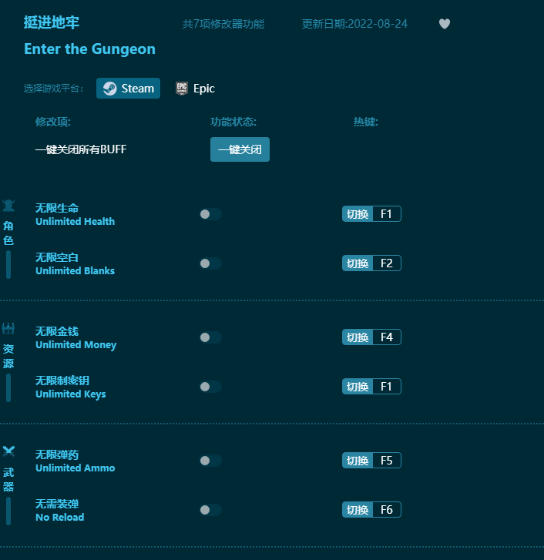This screenshot has width=544, height=560.
Task: Click the 修改项 column header
Action: pyautogui.click(x=53, y=122)
